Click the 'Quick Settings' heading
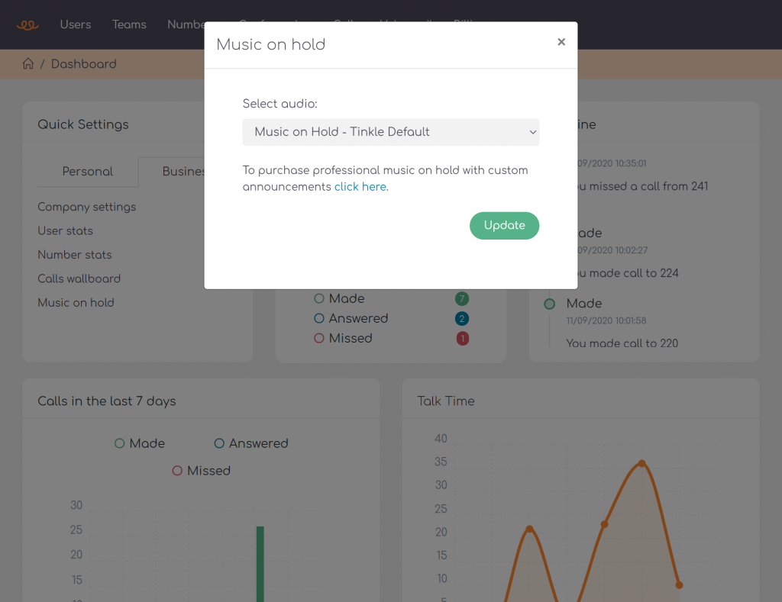Image resolution: width=782 pixels, height=602 pixels. [83, 124]
